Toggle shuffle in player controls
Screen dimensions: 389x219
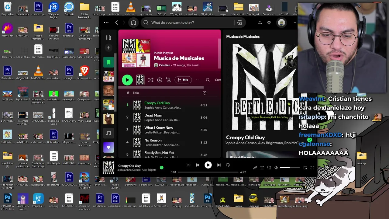point(188,165)
